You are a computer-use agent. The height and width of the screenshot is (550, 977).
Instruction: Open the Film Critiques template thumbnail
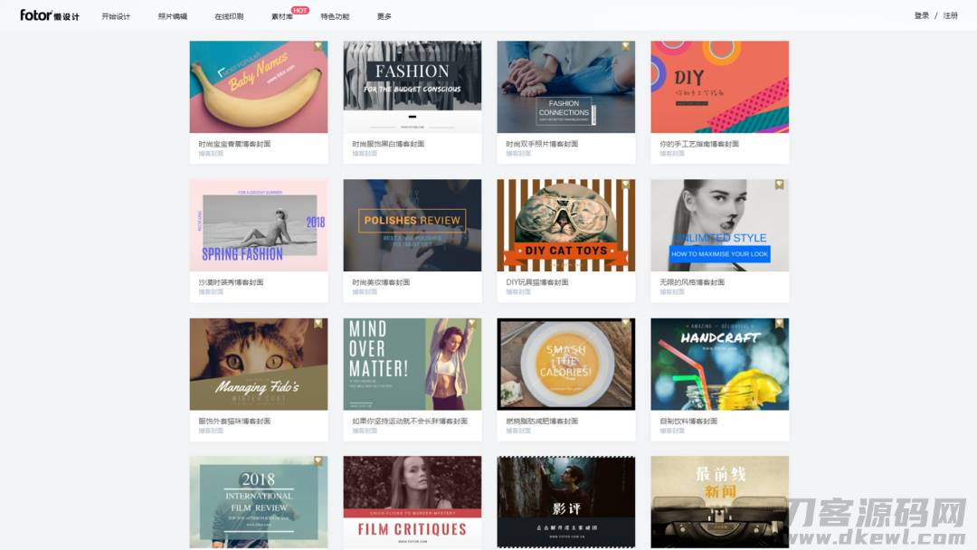(x=413, y=502)
